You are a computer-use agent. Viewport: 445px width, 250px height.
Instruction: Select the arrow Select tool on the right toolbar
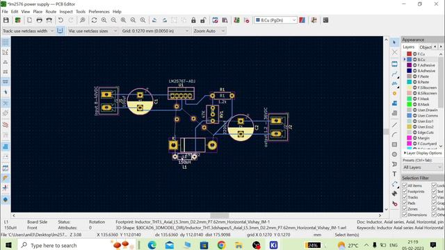(394, 42)
